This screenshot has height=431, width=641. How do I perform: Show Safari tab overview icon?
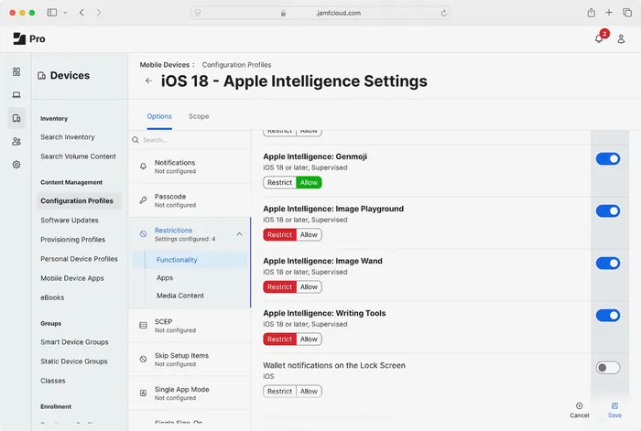tap(627, 13)
